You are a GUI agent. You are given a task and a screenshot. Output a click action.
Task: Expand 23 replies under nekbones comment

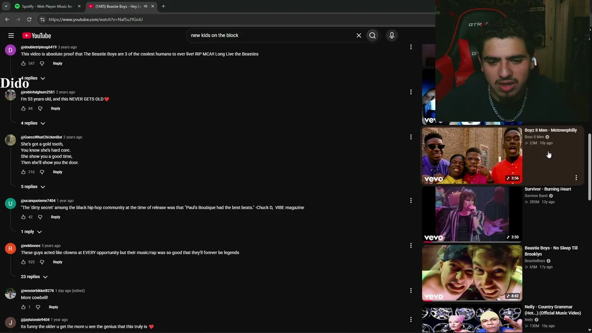coord(34,277)
